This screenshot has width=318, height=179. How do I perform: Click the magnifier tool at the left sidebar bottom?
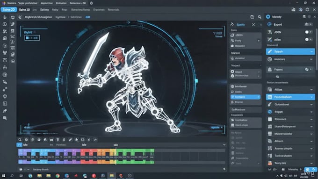5,118
